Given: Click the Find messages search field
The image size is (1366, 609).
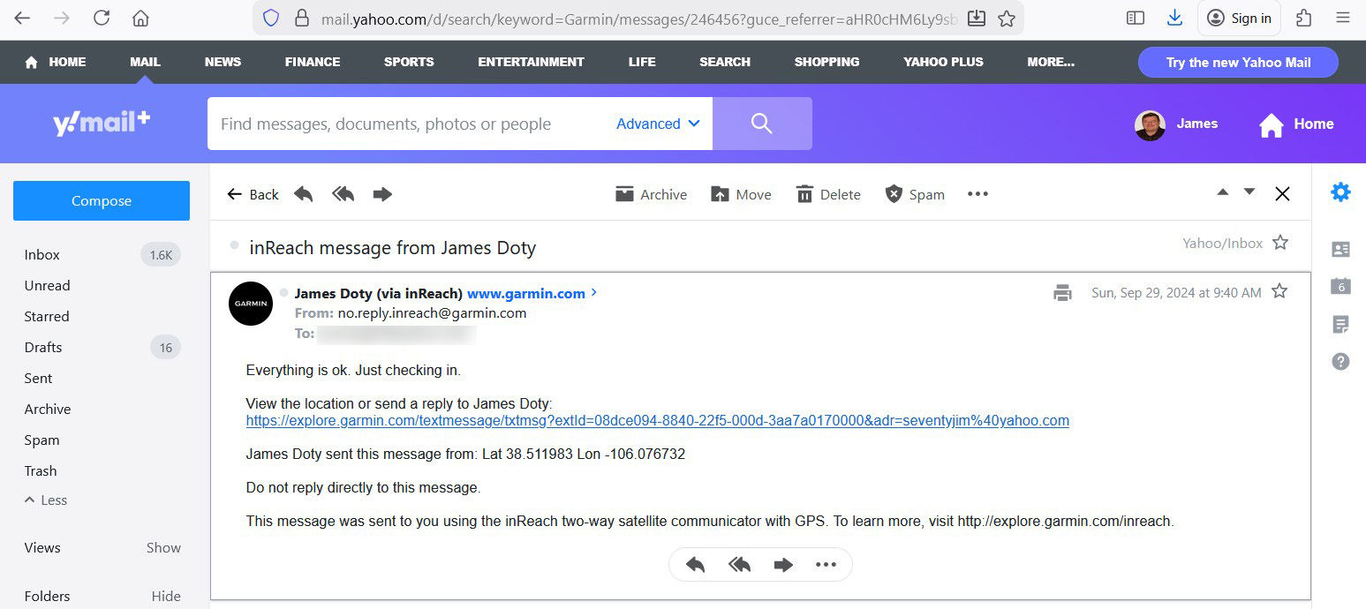Looking at the screenshot, I should pyautogui.click(x=406, y=124).
